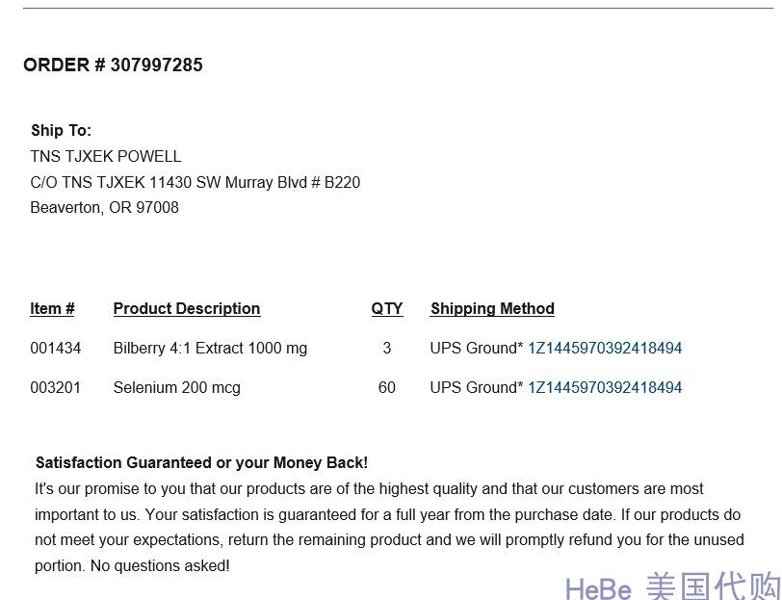
Task: Open the tracking link in the Selenium row
Action: (605, 387)
